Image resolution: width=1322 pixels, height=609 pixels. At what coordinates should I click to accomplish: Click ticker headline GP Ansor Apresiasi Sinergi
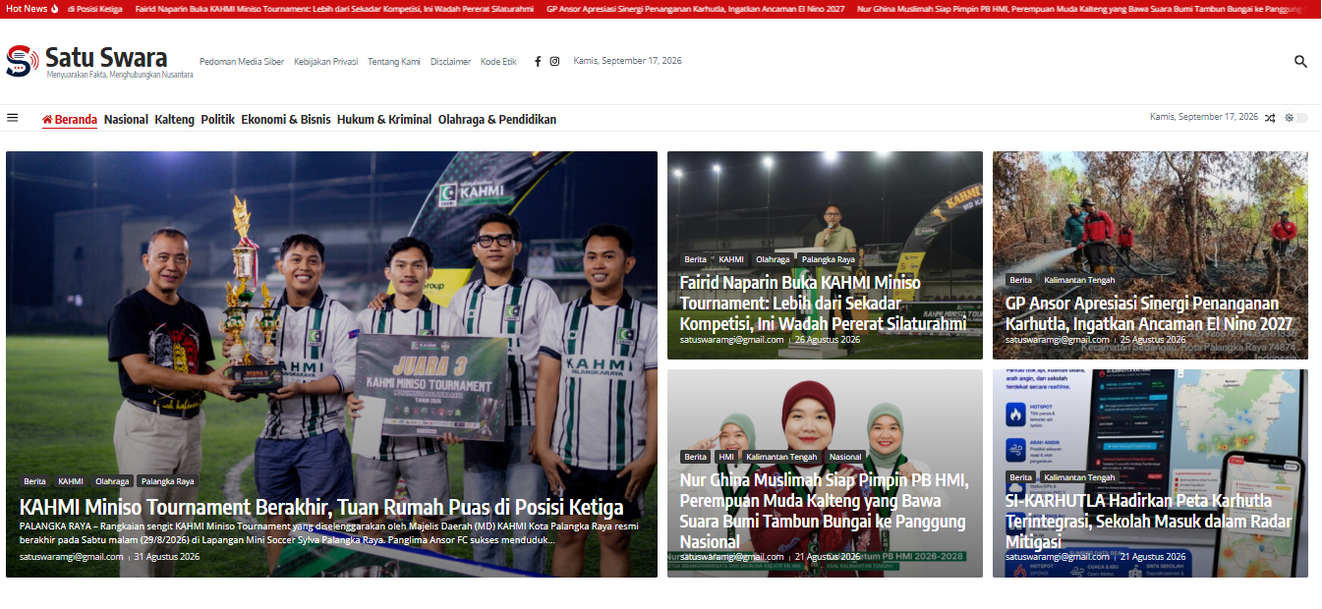click(x=695, y=9)
